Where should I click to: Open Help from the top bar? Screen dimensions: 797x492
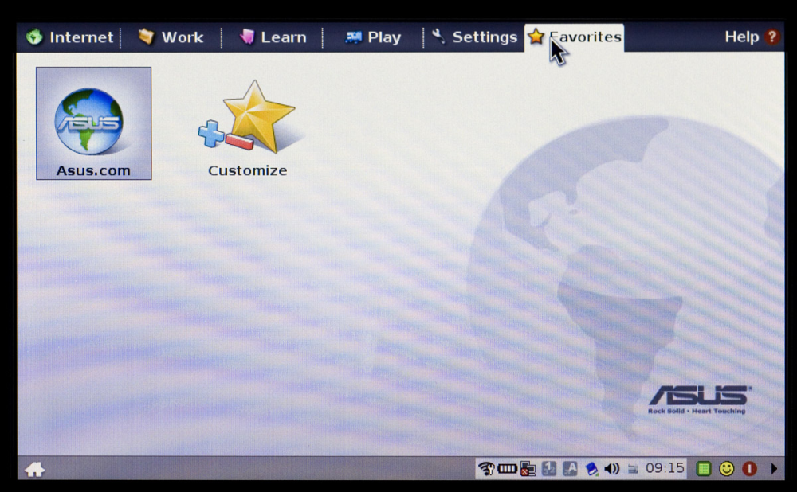point(751,37)
